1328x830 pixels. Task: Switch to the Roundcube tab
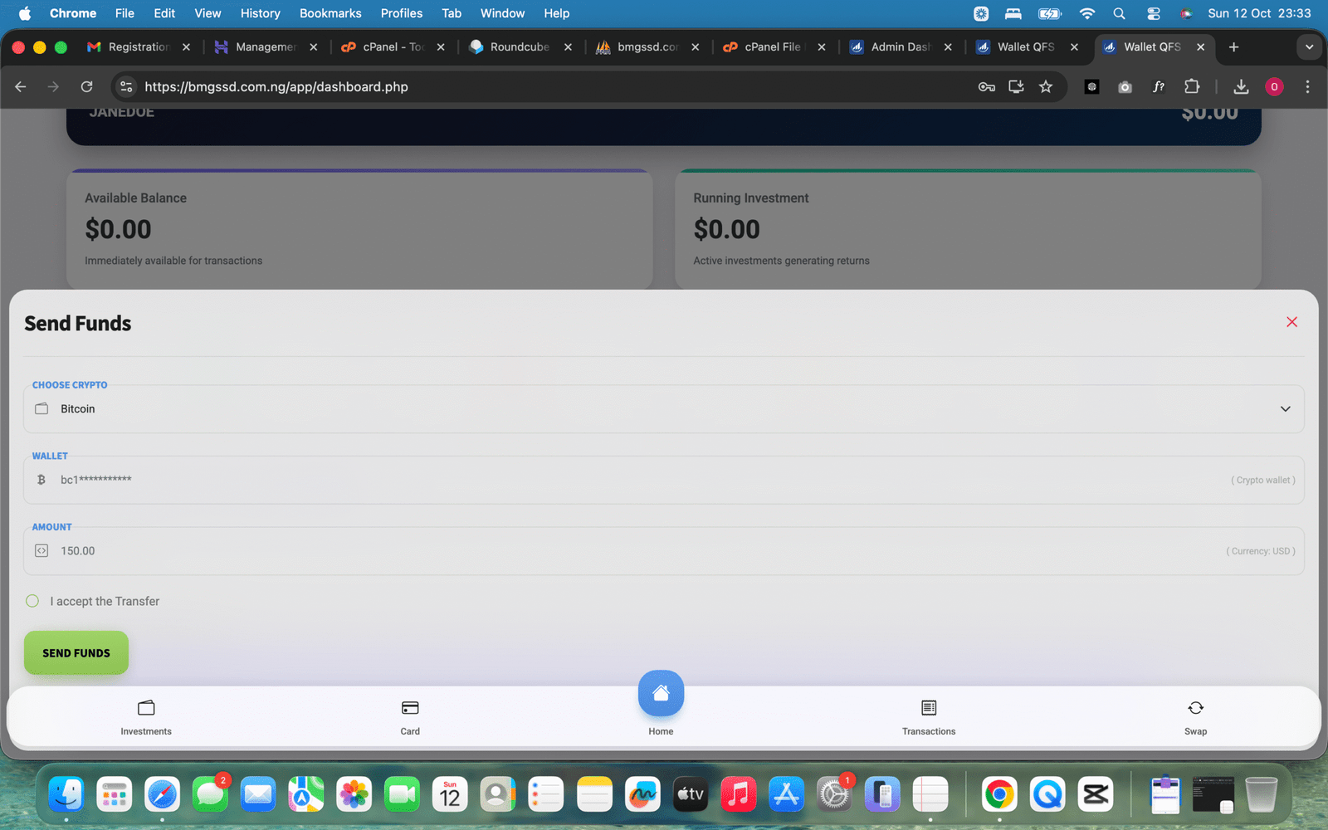point(519,47)
